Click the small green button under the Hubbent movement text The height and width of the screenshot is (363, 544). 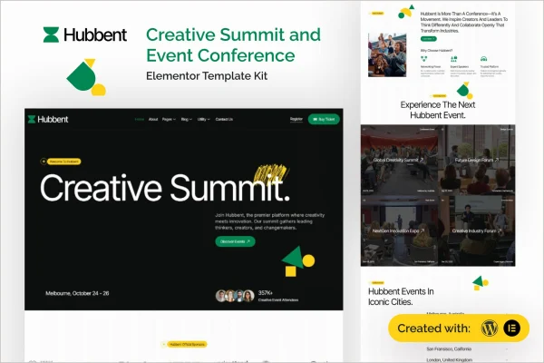coord(429,39)
